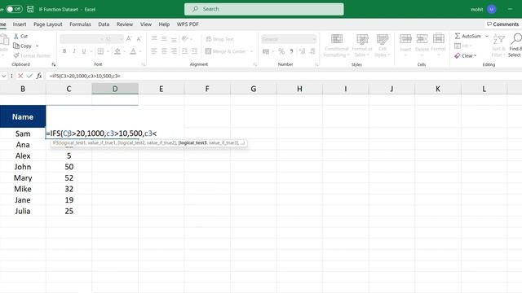Viewport: 522px width, 293px height.
Task: Cancel the formula entry X
Action: coord(20,76)
